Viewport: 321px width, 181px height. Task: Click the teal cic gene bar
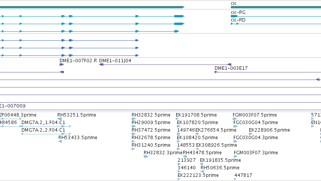(x=276, y=7)
